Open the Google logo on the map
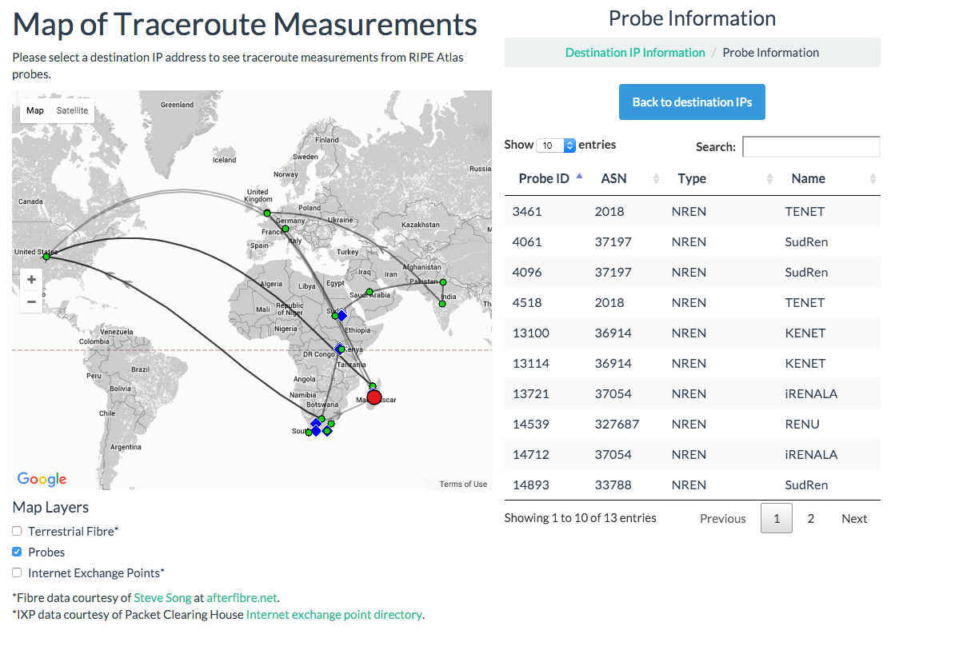 (x=42, y=479)
